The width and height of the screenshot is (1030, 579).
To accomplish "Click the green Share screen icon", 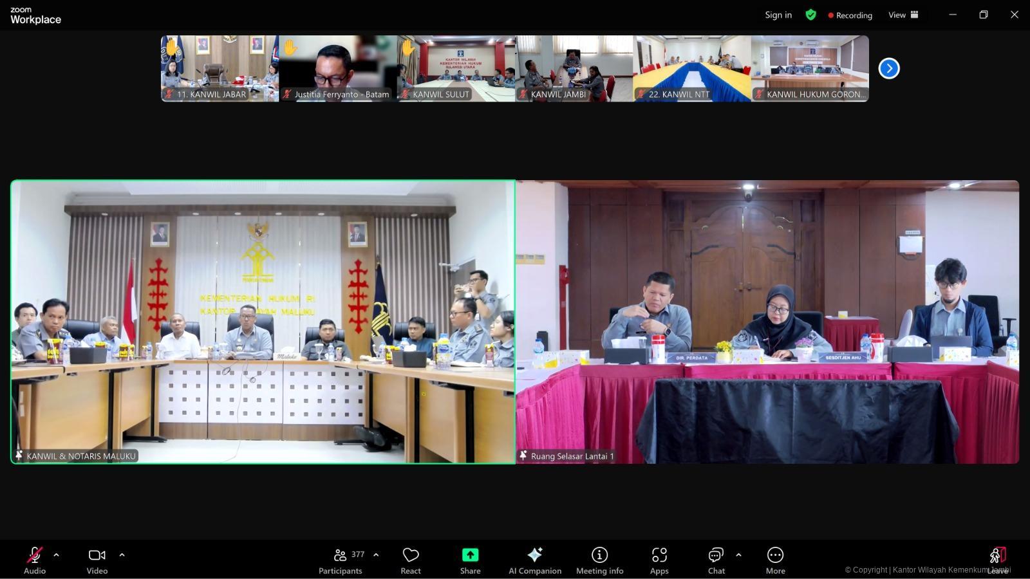I will pos(470,555).
